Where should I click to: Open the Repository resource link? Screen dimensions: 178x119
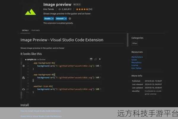[136, 62]
